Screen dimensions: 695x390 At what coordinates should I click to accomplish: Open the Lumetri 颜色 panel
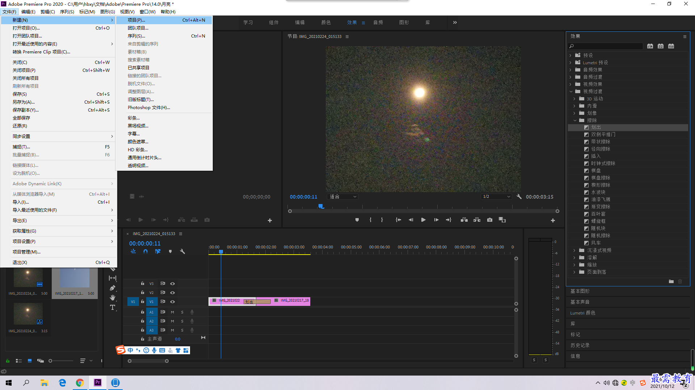(582, 313)
